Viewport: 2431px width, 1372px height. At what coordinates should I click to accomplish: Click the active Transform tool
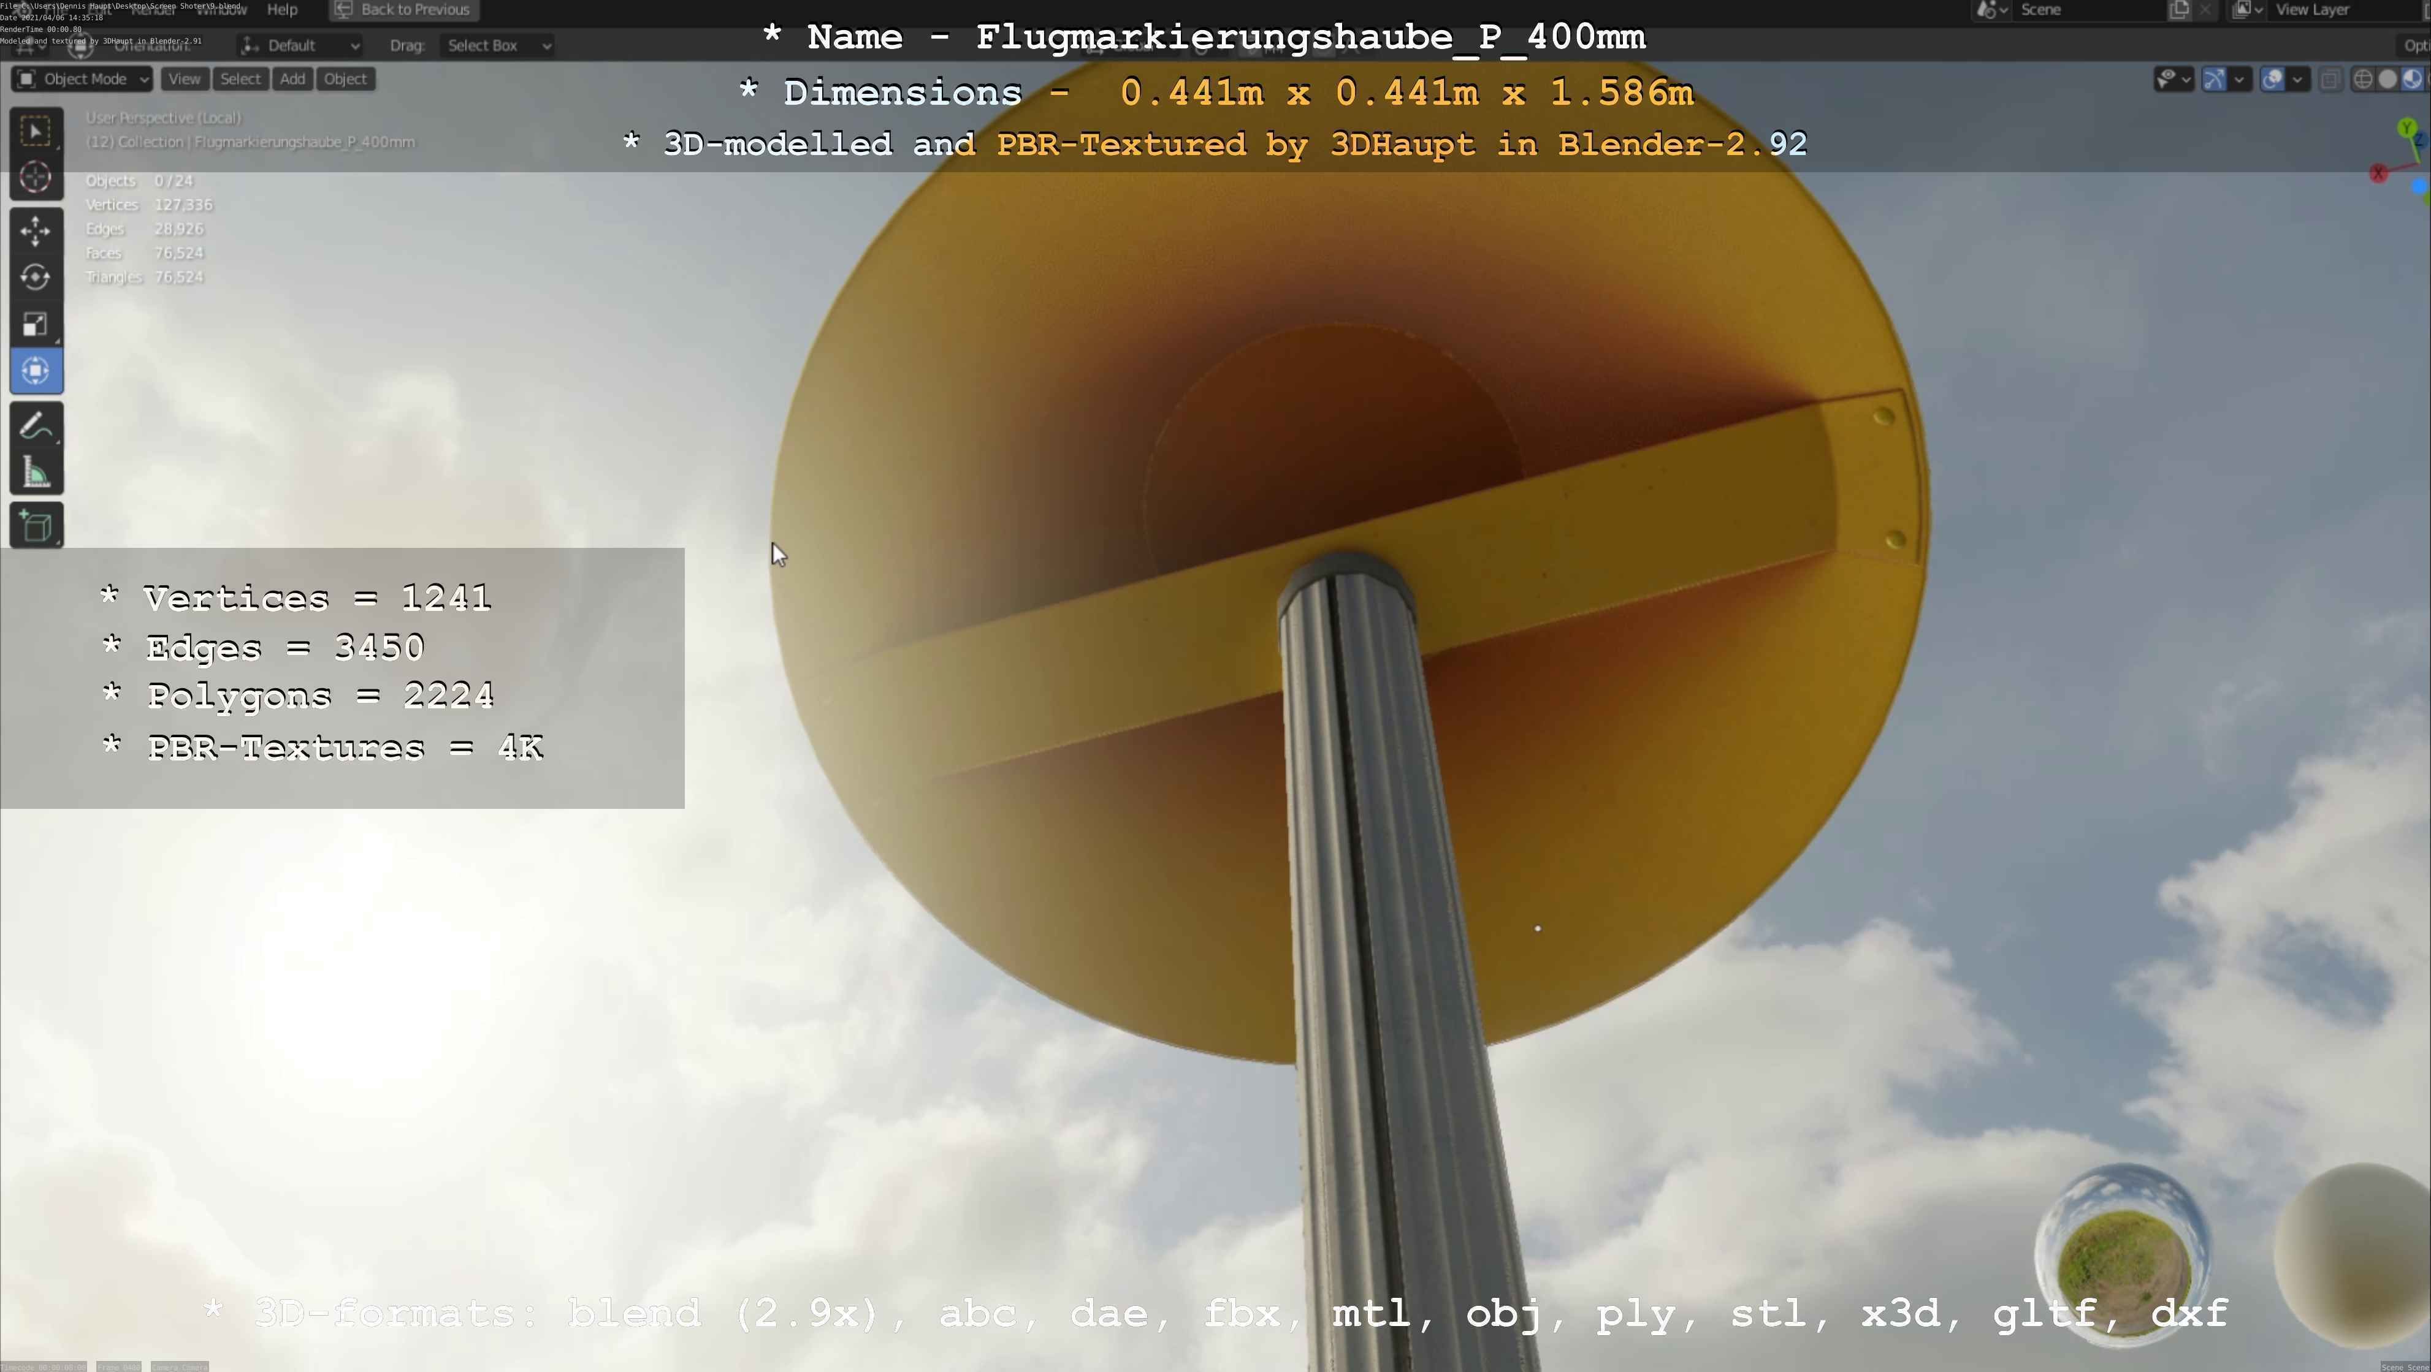(x=36, y=371)
